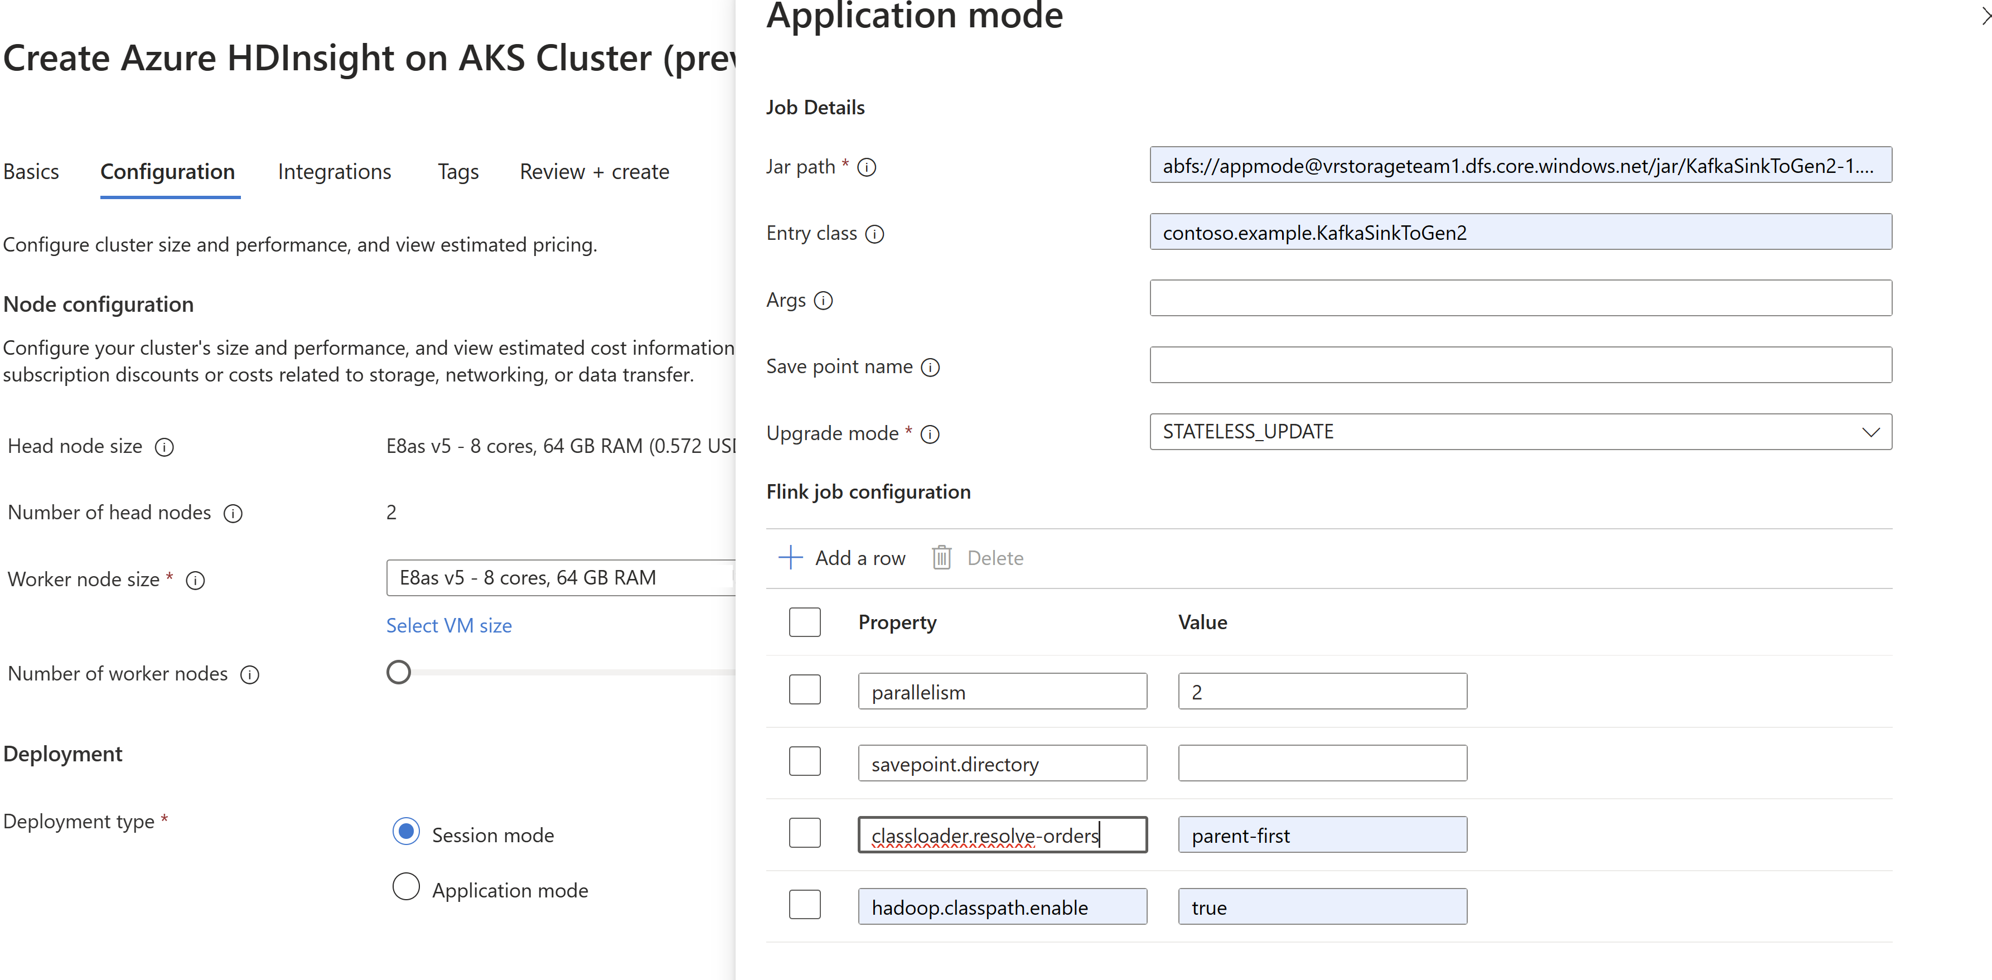Click the Jar path info icon
This screenshot has width=1992, height=980.
click(867, 167)
